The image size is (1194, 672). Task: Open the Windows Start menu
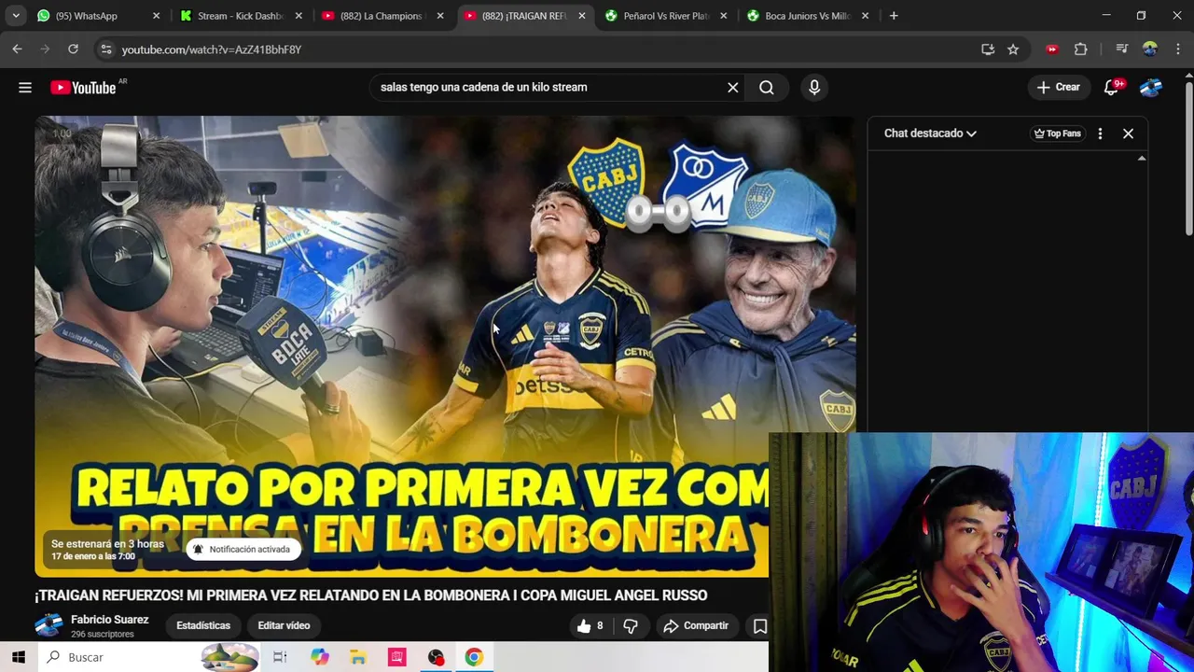[19, 658]
